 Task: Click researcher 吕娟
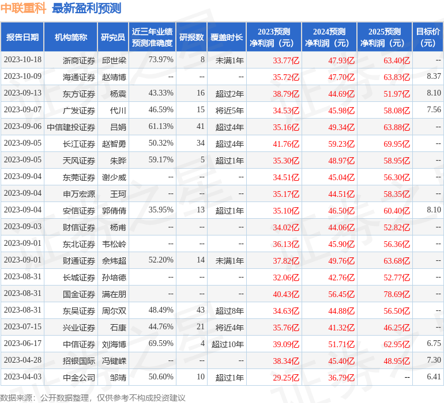pos(118,127)
